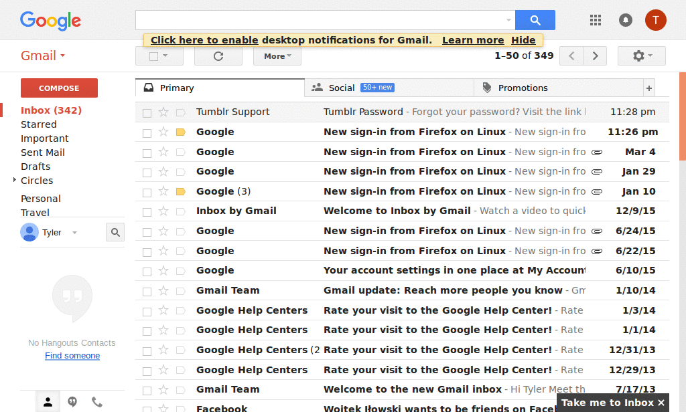Open Hangouts conversations tab

72,402
